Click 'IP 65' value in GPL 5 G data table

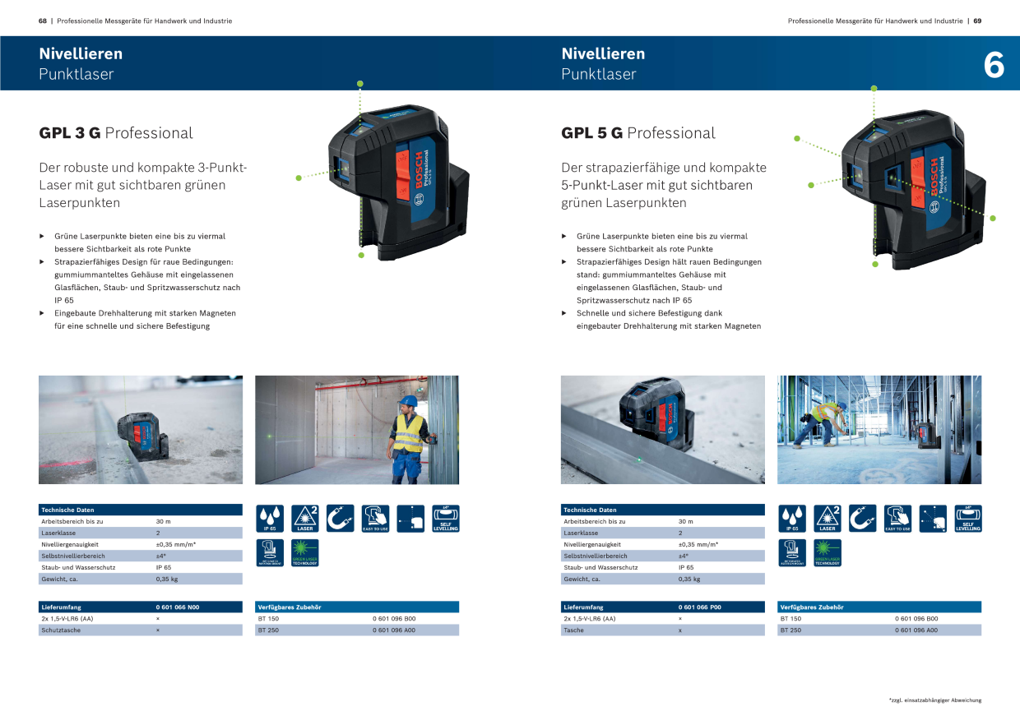[x=686, y=568]
